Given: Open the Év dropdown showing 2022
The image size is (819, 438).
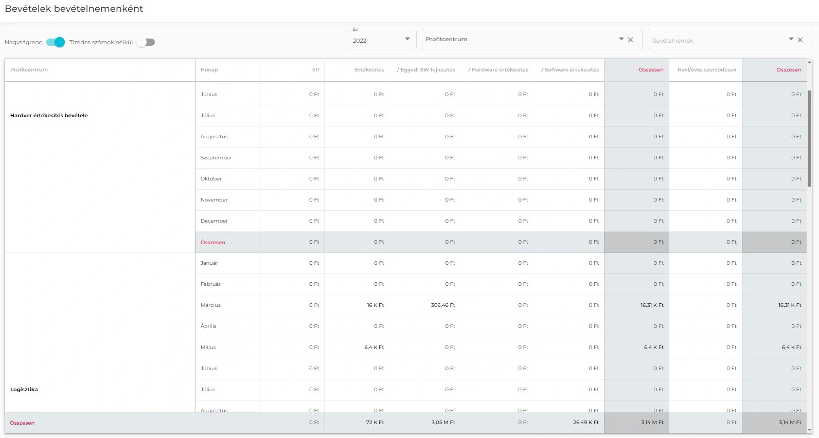Looking at the screenshot, I should [x=382, y=40].
